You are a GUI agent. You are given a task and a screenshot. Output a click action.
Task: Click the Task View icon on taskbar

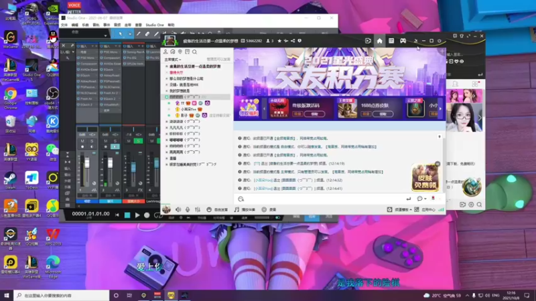click(129, 296)
